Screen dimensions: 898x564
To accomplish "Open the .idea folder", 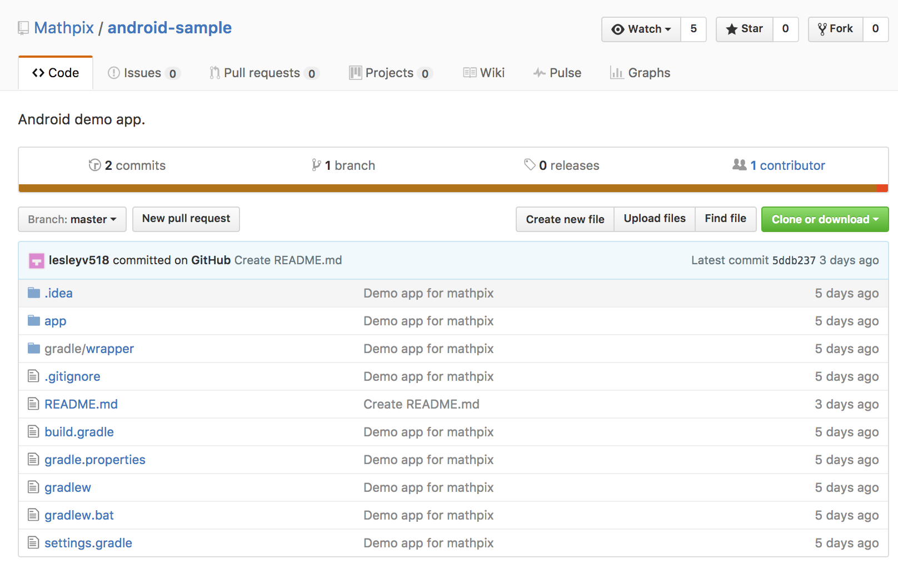I will pyautogui.click(x=58, y=293).
